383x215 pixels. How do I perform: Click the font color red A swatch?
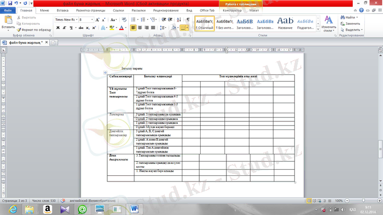121,28
